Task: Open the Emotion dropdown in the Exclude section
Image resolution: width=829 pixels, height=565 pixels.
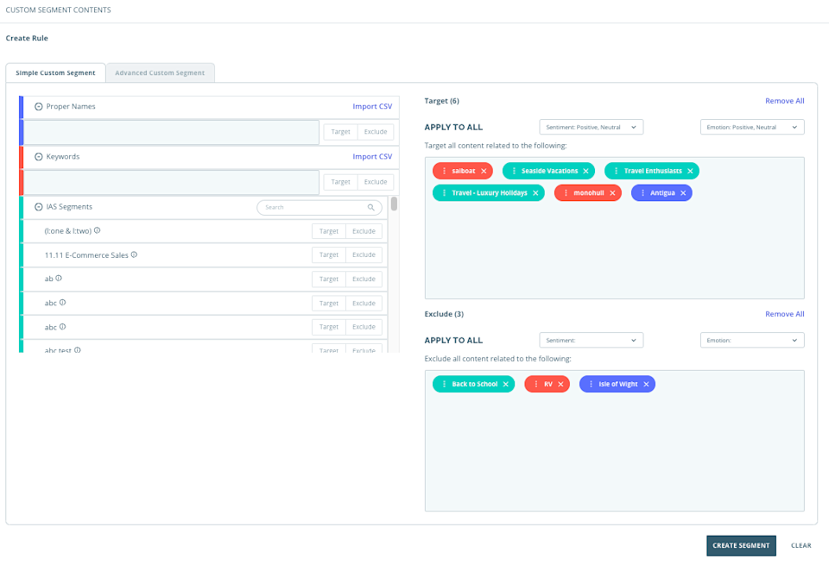Action: (751, 340)
